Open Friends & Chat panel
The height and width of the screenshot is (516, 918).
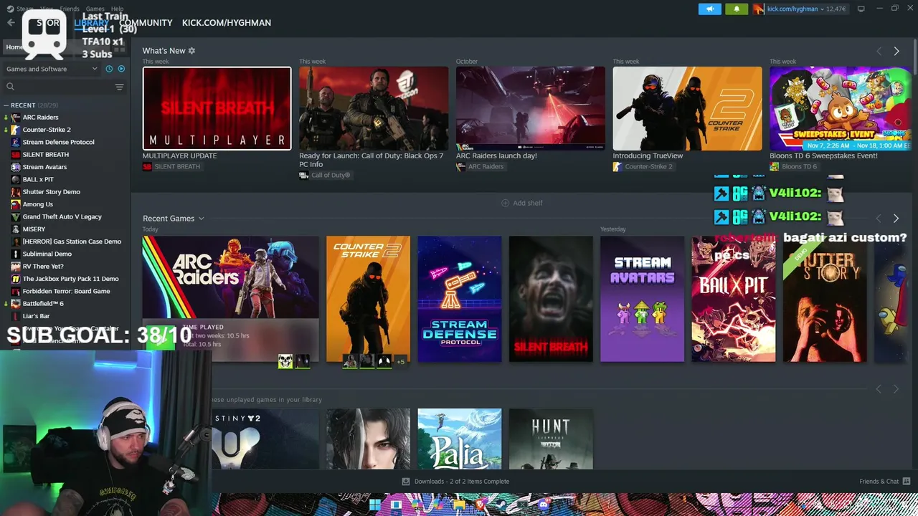point(885,482)
